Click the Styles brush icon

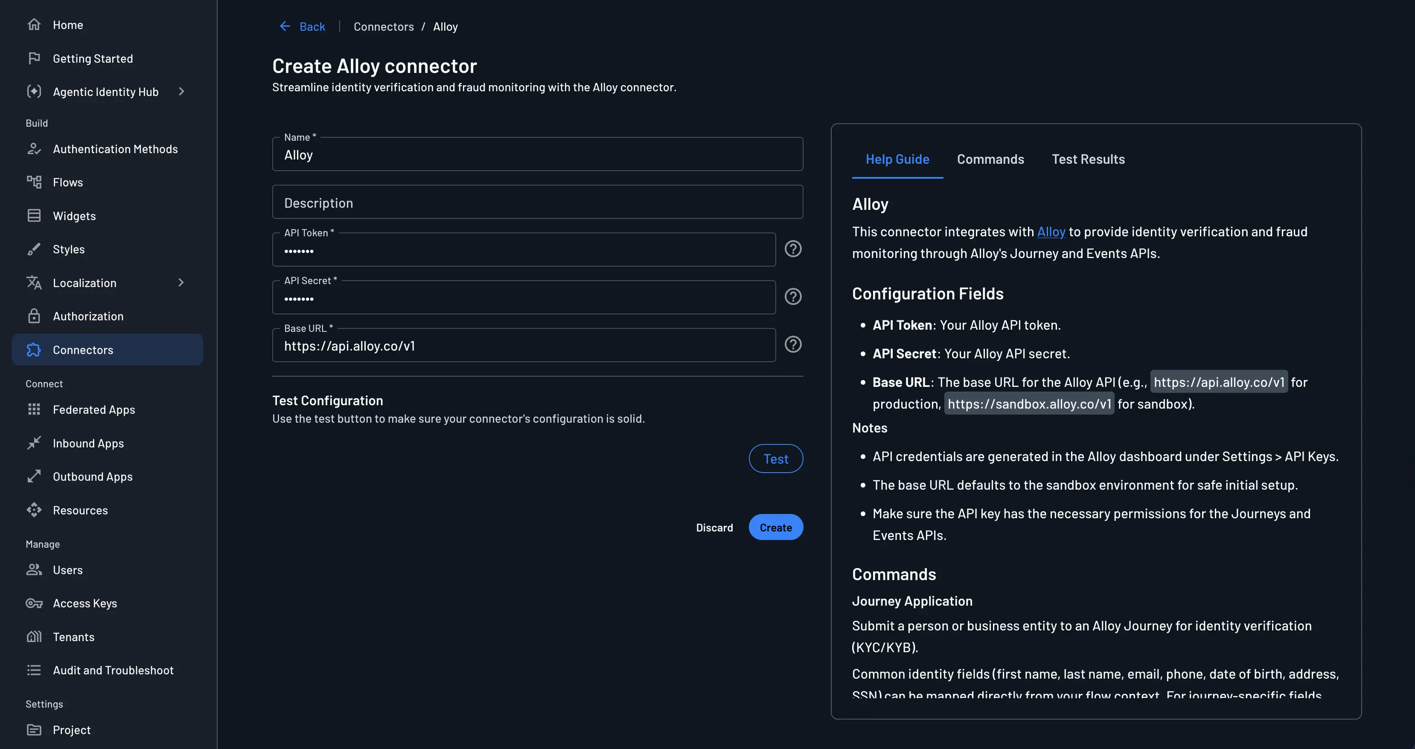click(34, 249)
